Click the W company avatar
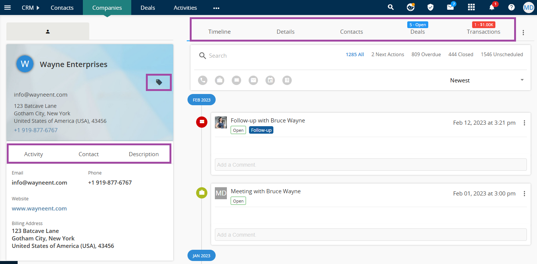The height and width of the screenshot is (264, 537). pyautogui.click(x=25, y=64)
